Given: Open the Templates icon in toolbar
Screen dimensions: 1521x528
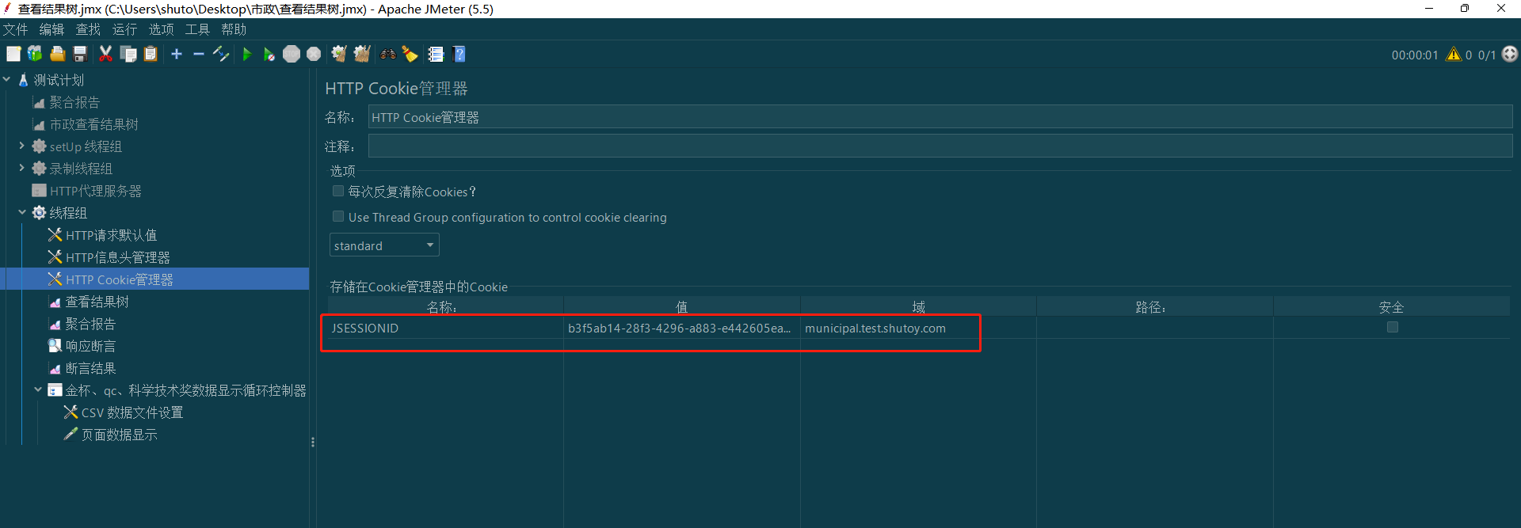Looking at the screenshot, I should (x=35, y=54).
